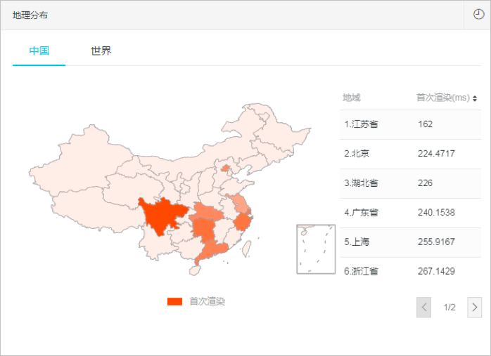Switch to the 世界 tab
Viewport: 491px width, 356px height.
(101, 51)
